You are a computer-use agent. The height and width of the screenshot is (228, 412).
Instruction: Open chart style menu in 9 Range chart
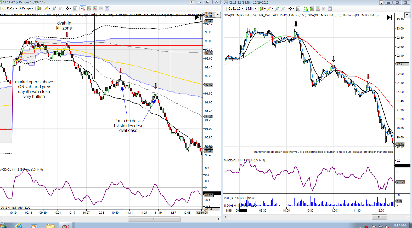39,9
